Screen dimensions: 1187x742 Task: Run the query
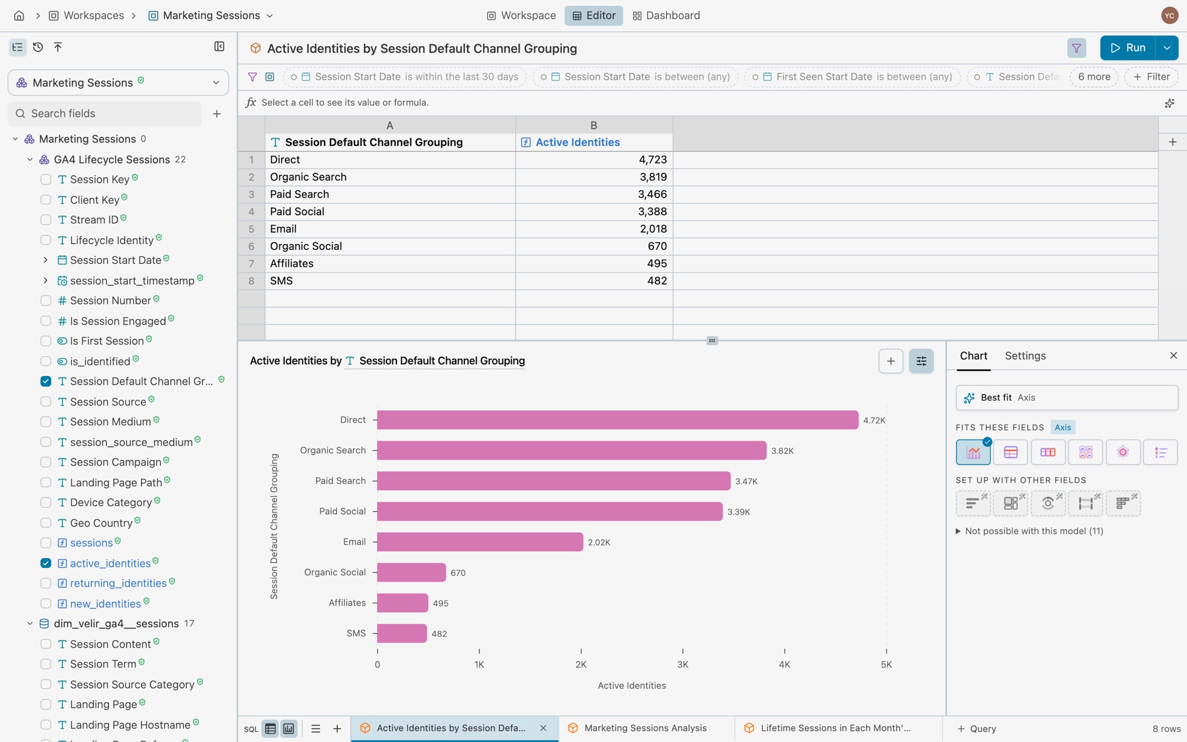point(1128,47)
